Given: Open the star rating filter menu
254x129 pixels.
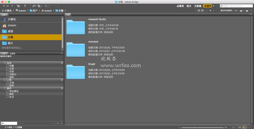Looking at the screenshot, I should (211, 10).
